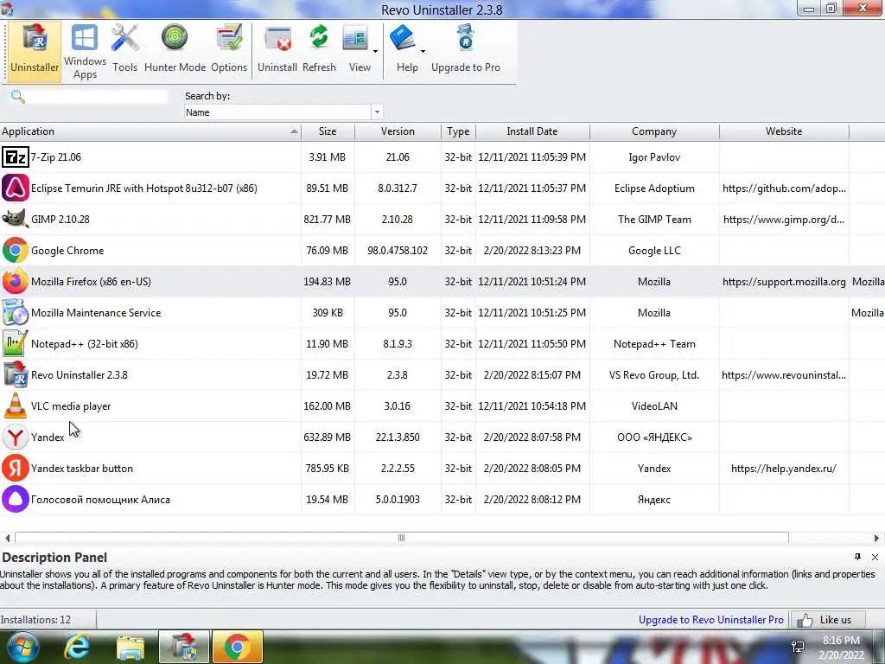Select the GIMP program icon
The width and height of the screenshot is (885, 664).
point(16,219)
